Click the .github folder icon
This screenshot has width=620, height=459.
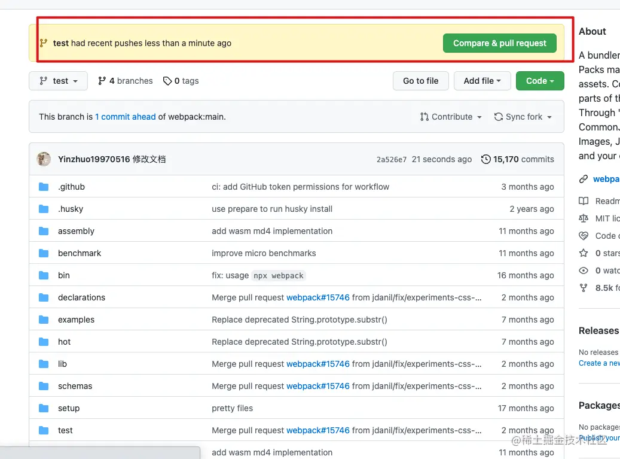[44, 187]
